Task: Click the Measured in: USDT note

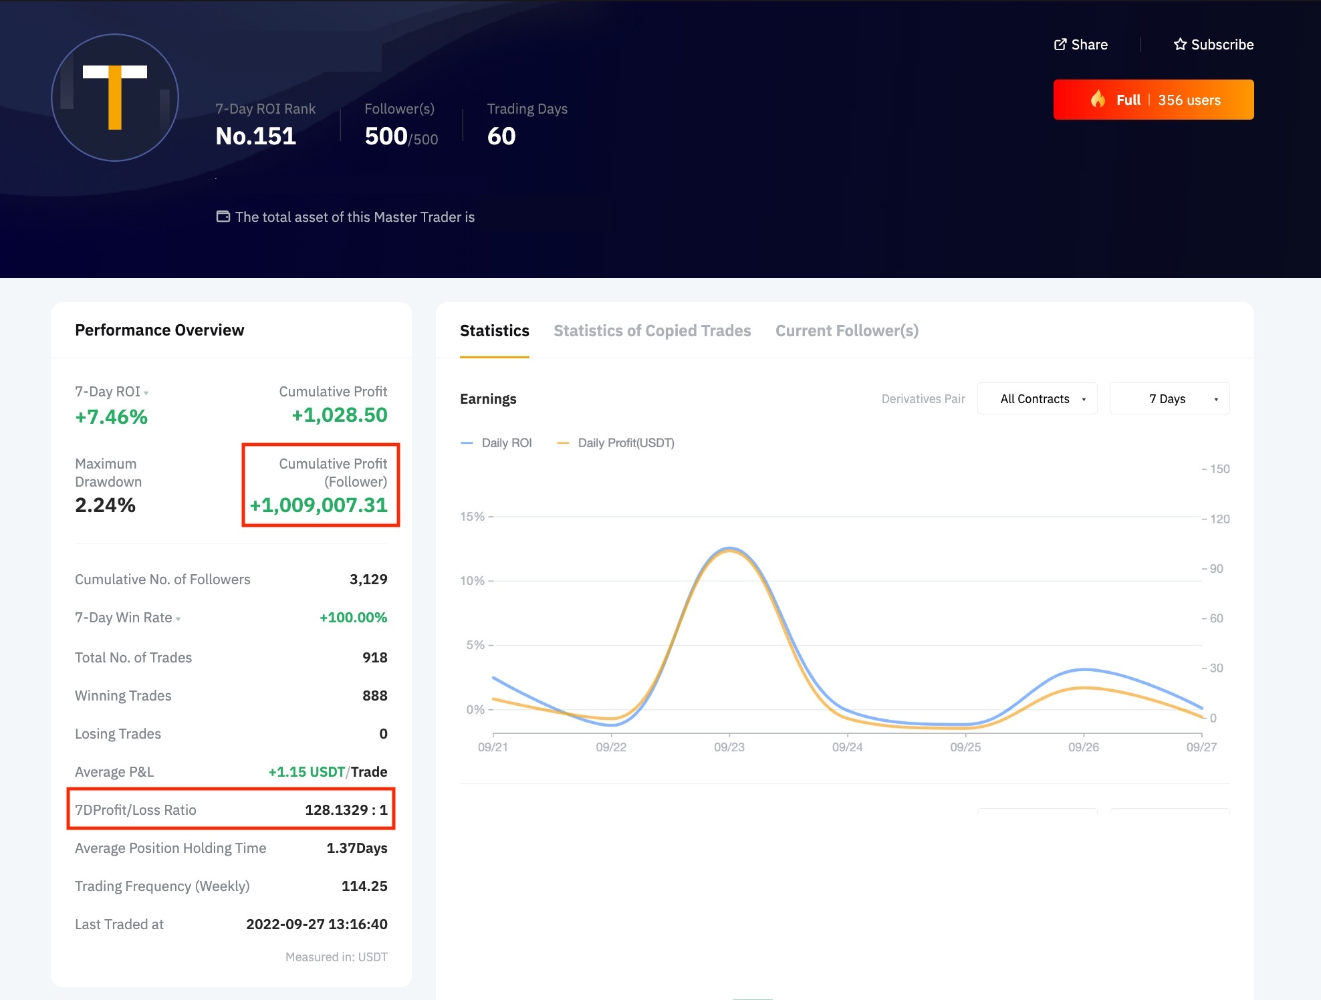Action: pyautogui.click(x=336, y=957)
